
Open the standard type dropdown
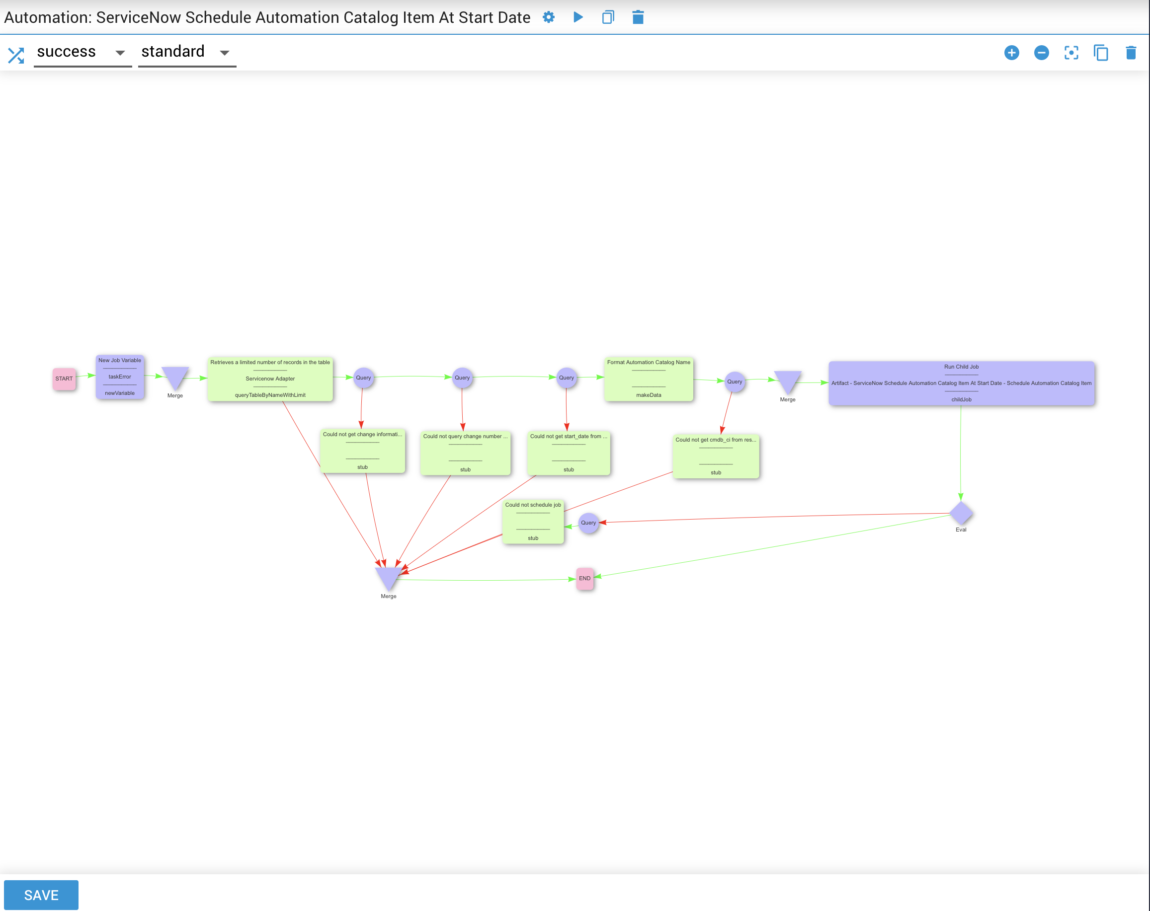187,52
